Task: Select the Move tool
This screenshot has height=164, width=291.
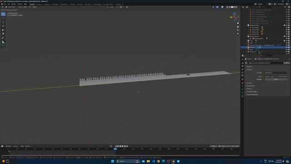Action: pyautogui.click(x=3, y=22)
